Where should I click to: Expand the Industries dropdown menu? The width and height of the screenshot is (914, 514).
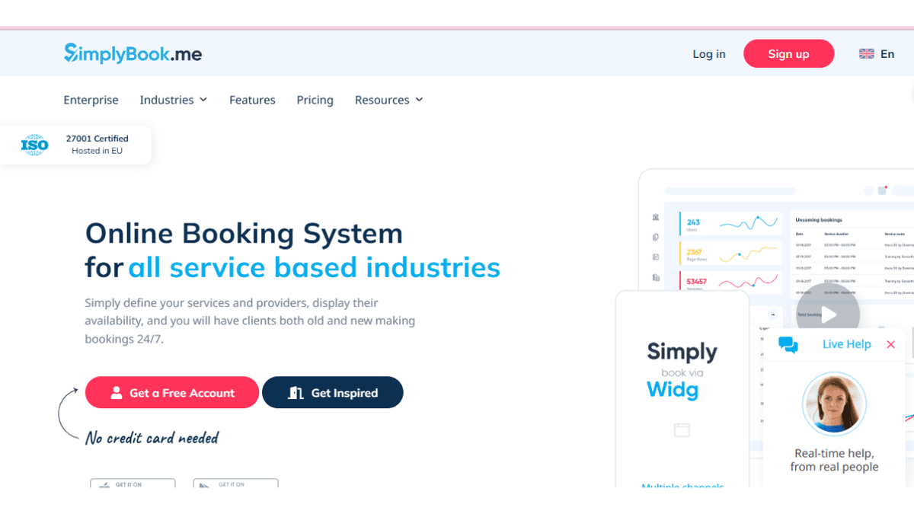click(174, 100)
